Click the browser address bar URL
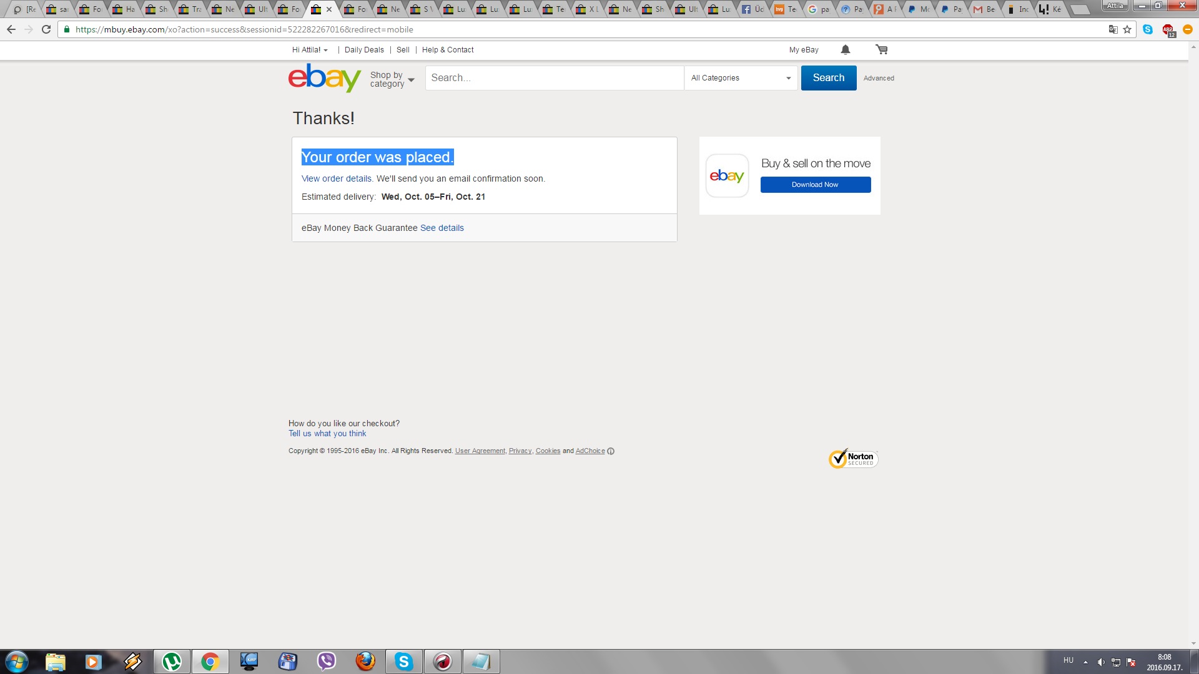The height and width of the screenshot is (674, 1199). pyautogui.click(x=244, y=29)
